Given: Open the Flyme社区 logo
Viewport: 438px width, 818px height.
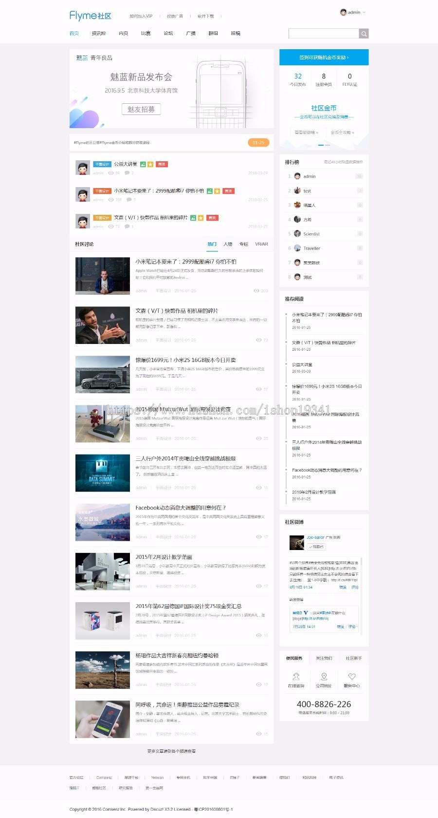Looking at the screenshot, I should point(91,16).
